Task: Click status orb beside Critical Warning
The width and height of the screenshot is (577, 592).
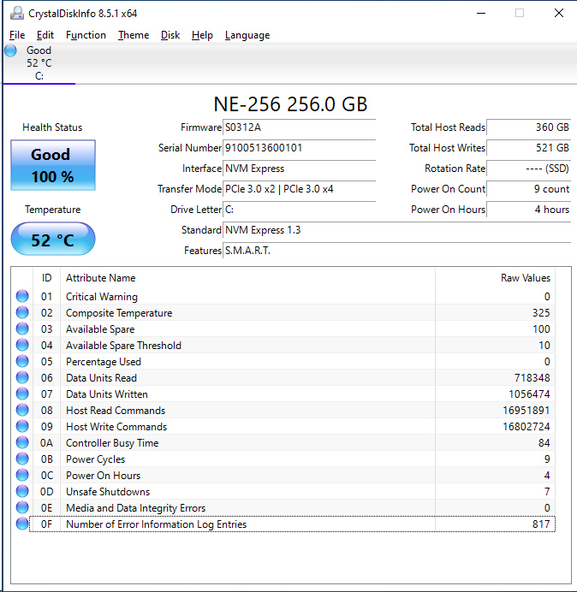Action: pyautogui.click(x=22, y=297)
